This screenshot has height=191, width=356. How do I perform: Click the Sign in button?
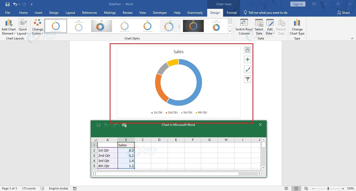[x=298, y=4]
